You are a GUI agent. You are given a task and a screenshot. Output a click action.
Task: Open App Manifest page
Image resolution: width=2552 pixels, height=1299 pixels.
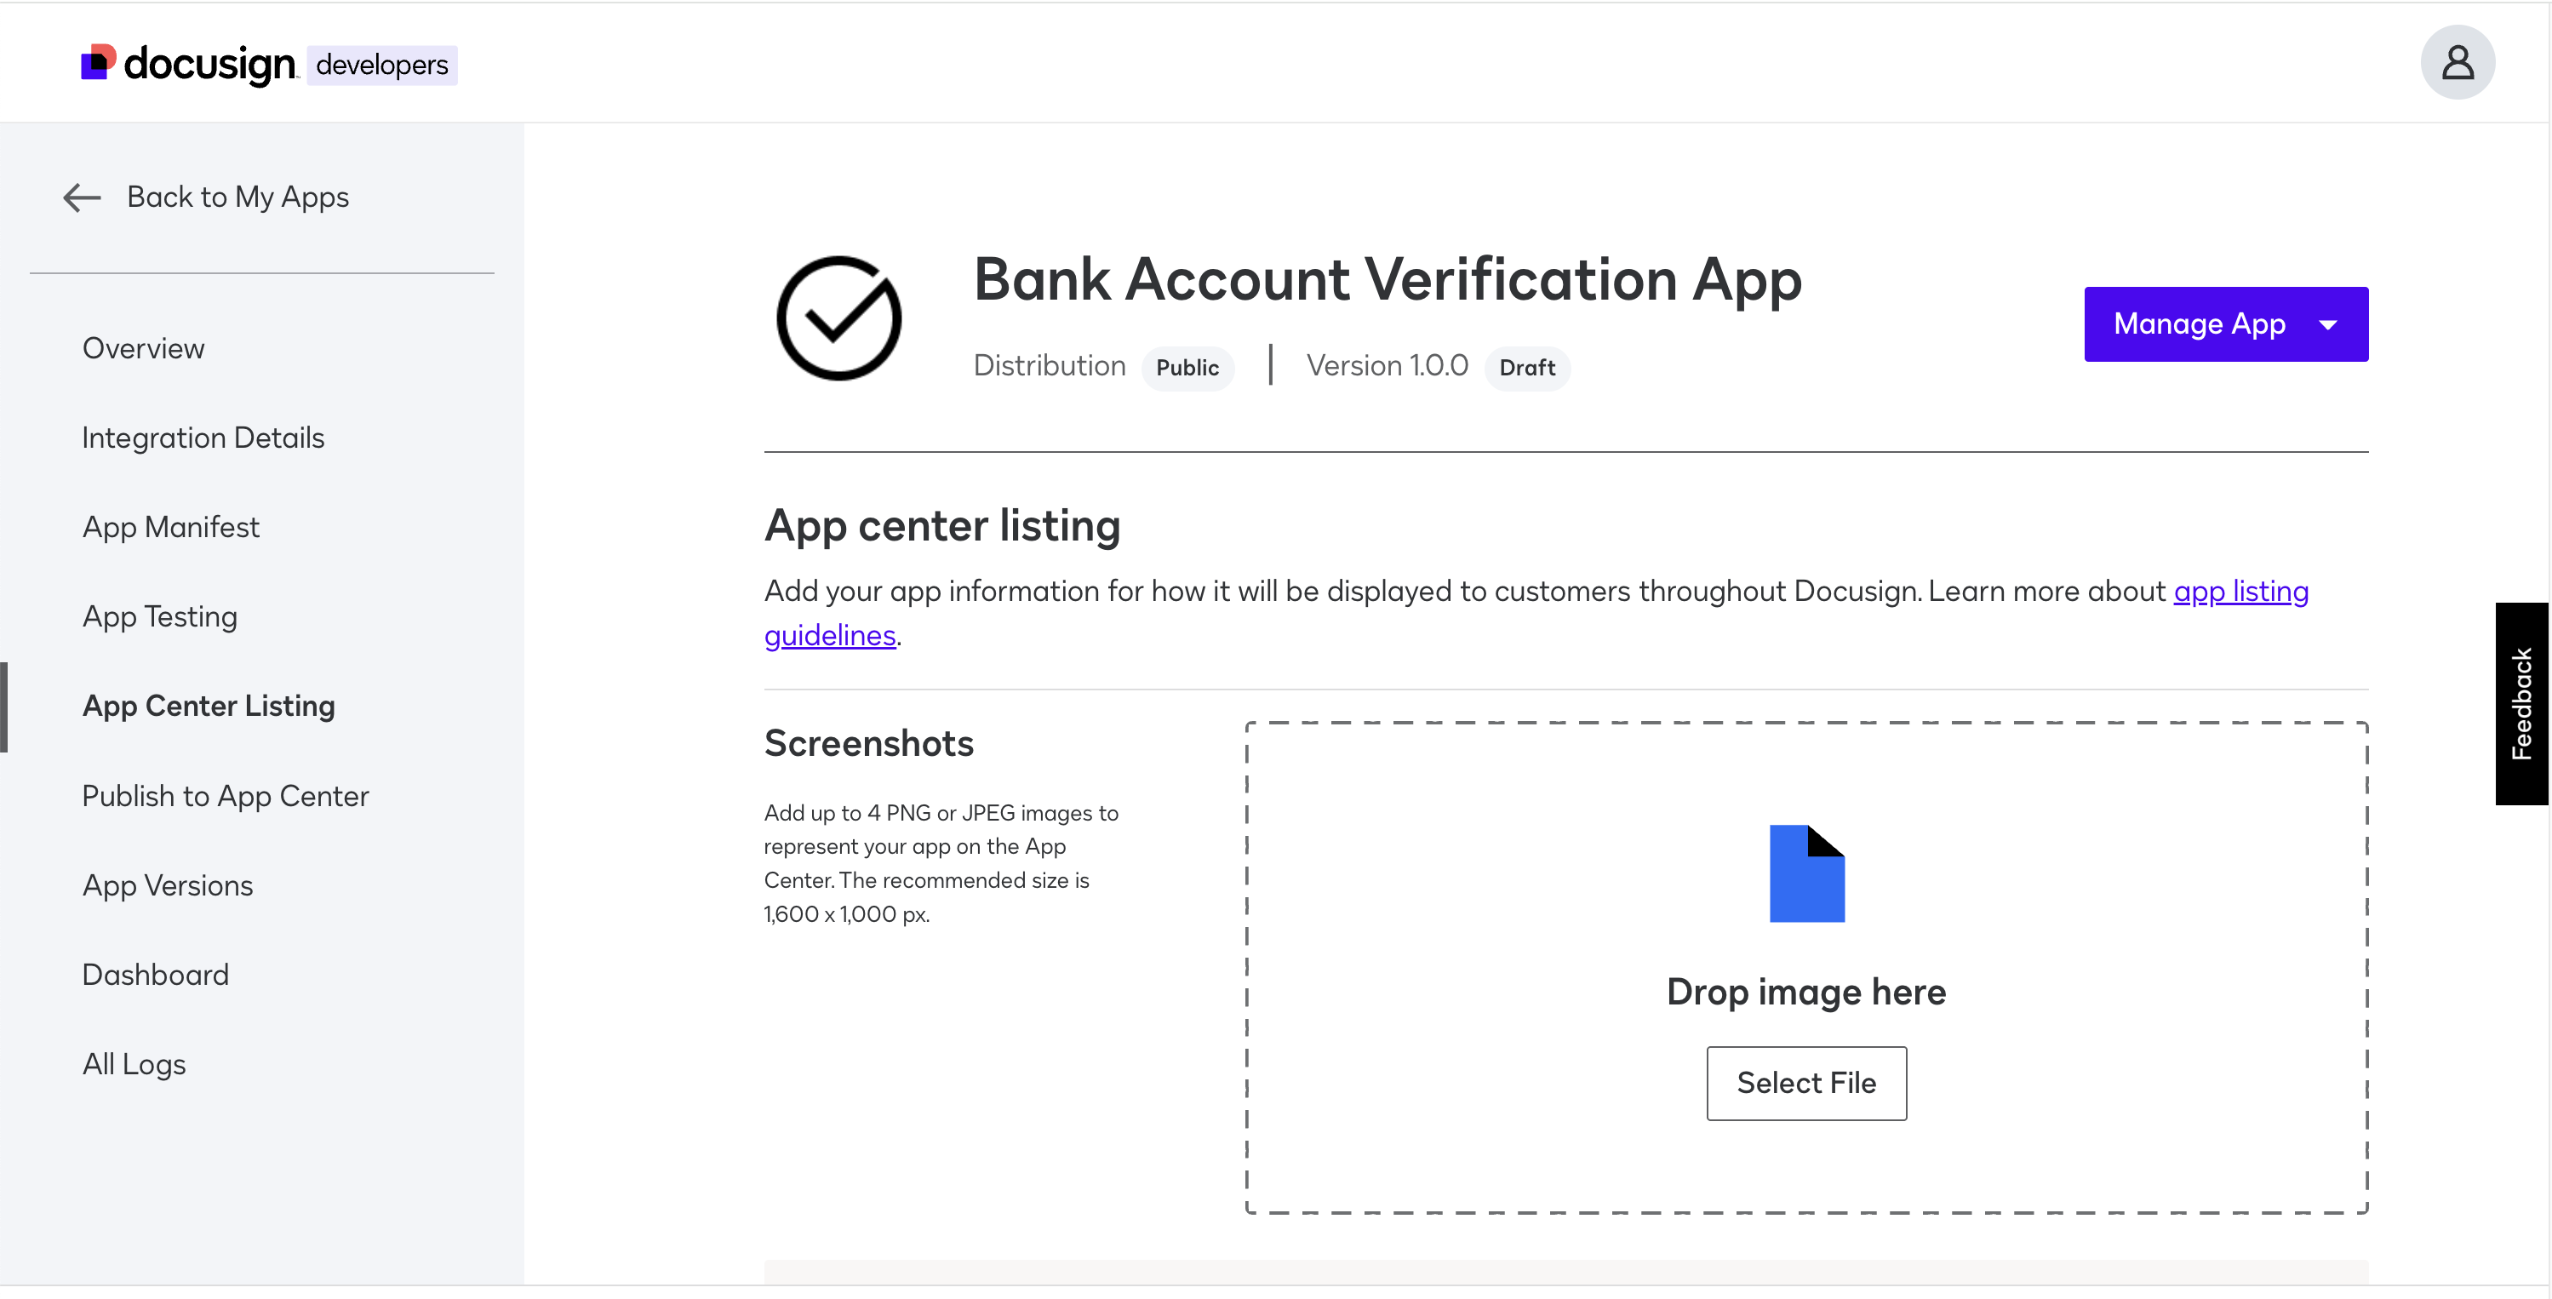(170, 526)
